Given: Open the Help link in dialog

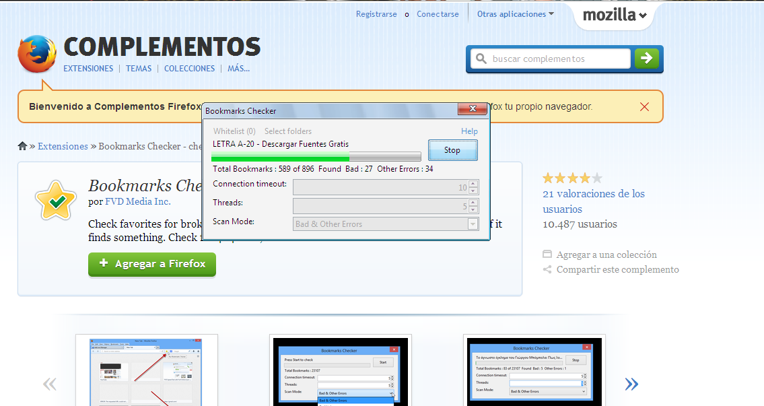Looking at the screenshot, I should pyautogui.click(x=469, y=131).
